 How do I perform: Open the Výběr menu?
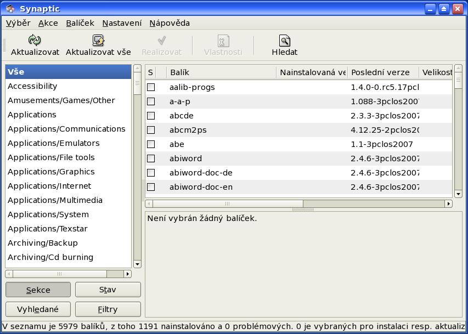click(18, 23)
